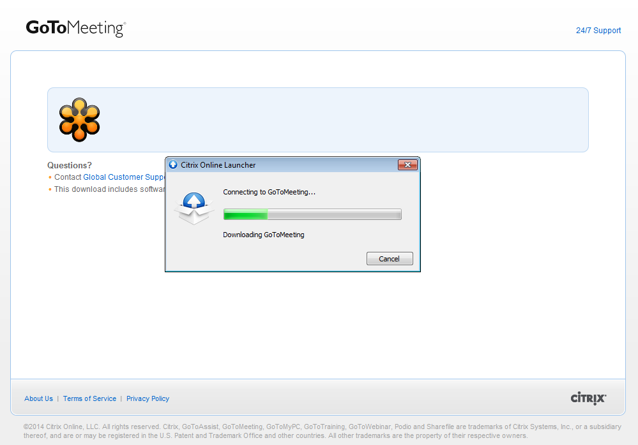Viewport: 638px width, 445px height.
Task: Click the "Questions?" heading
Action: pos(69,165)
